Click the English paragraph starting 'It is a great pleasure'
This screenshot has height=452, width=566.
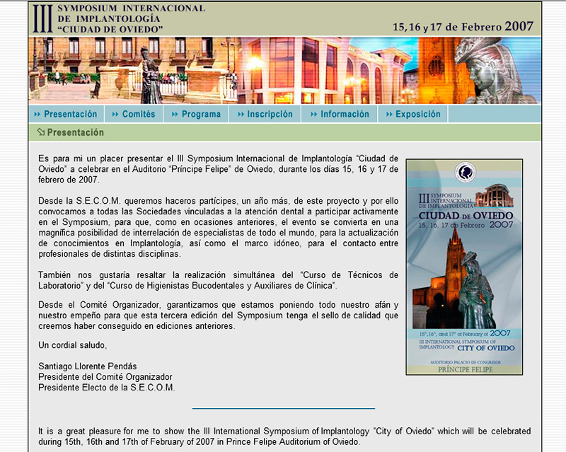click(284, 436)
